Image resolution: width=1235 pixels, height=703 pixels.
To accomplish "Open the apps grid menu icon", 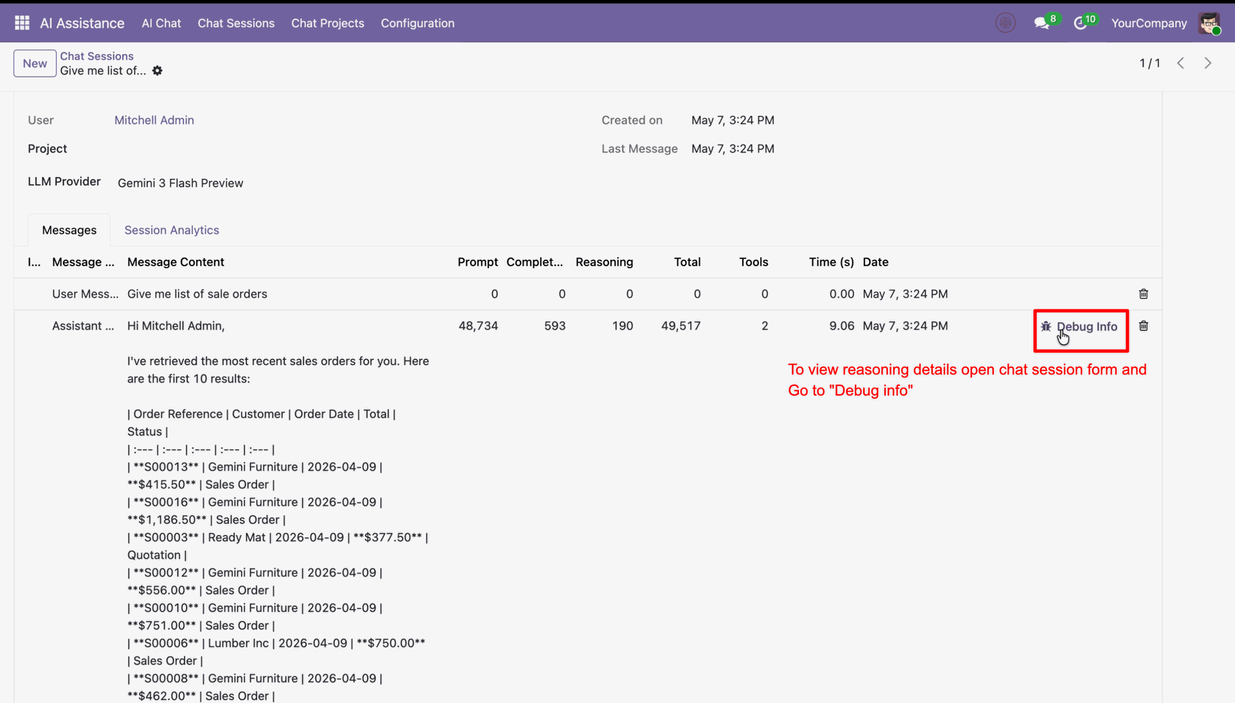I will pos(22,23).
